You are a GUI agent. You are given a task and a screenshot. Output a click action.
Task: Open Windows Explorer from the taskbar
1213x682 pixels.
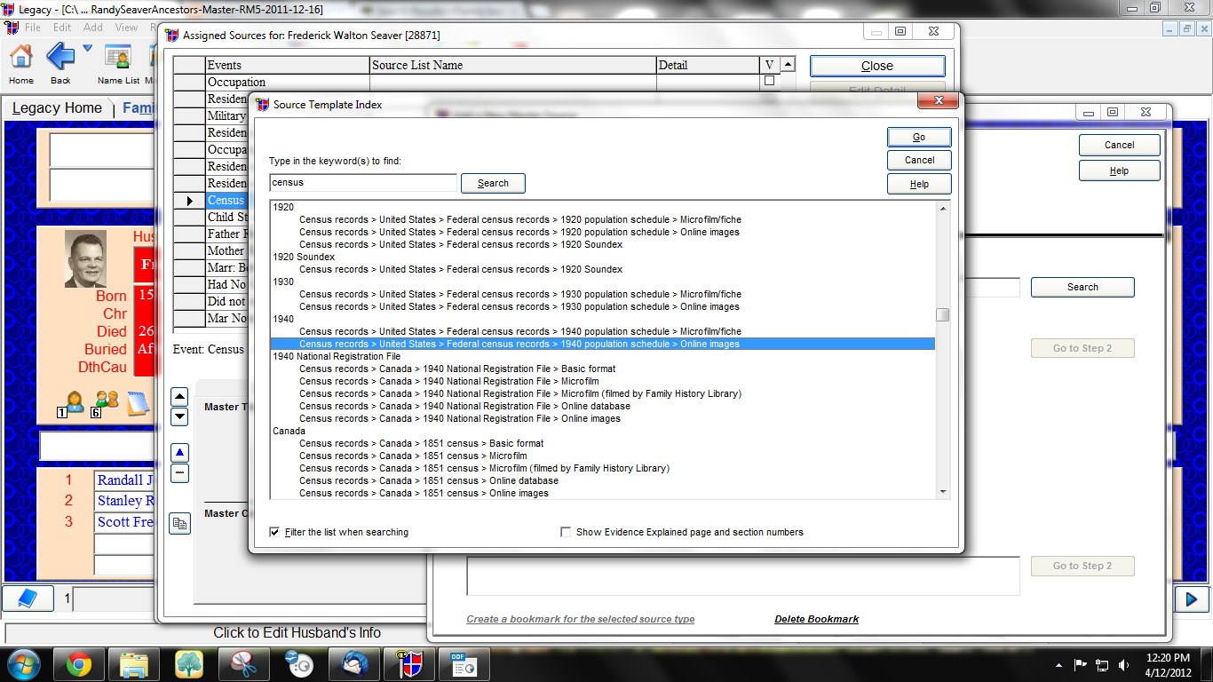coord(135,664)
